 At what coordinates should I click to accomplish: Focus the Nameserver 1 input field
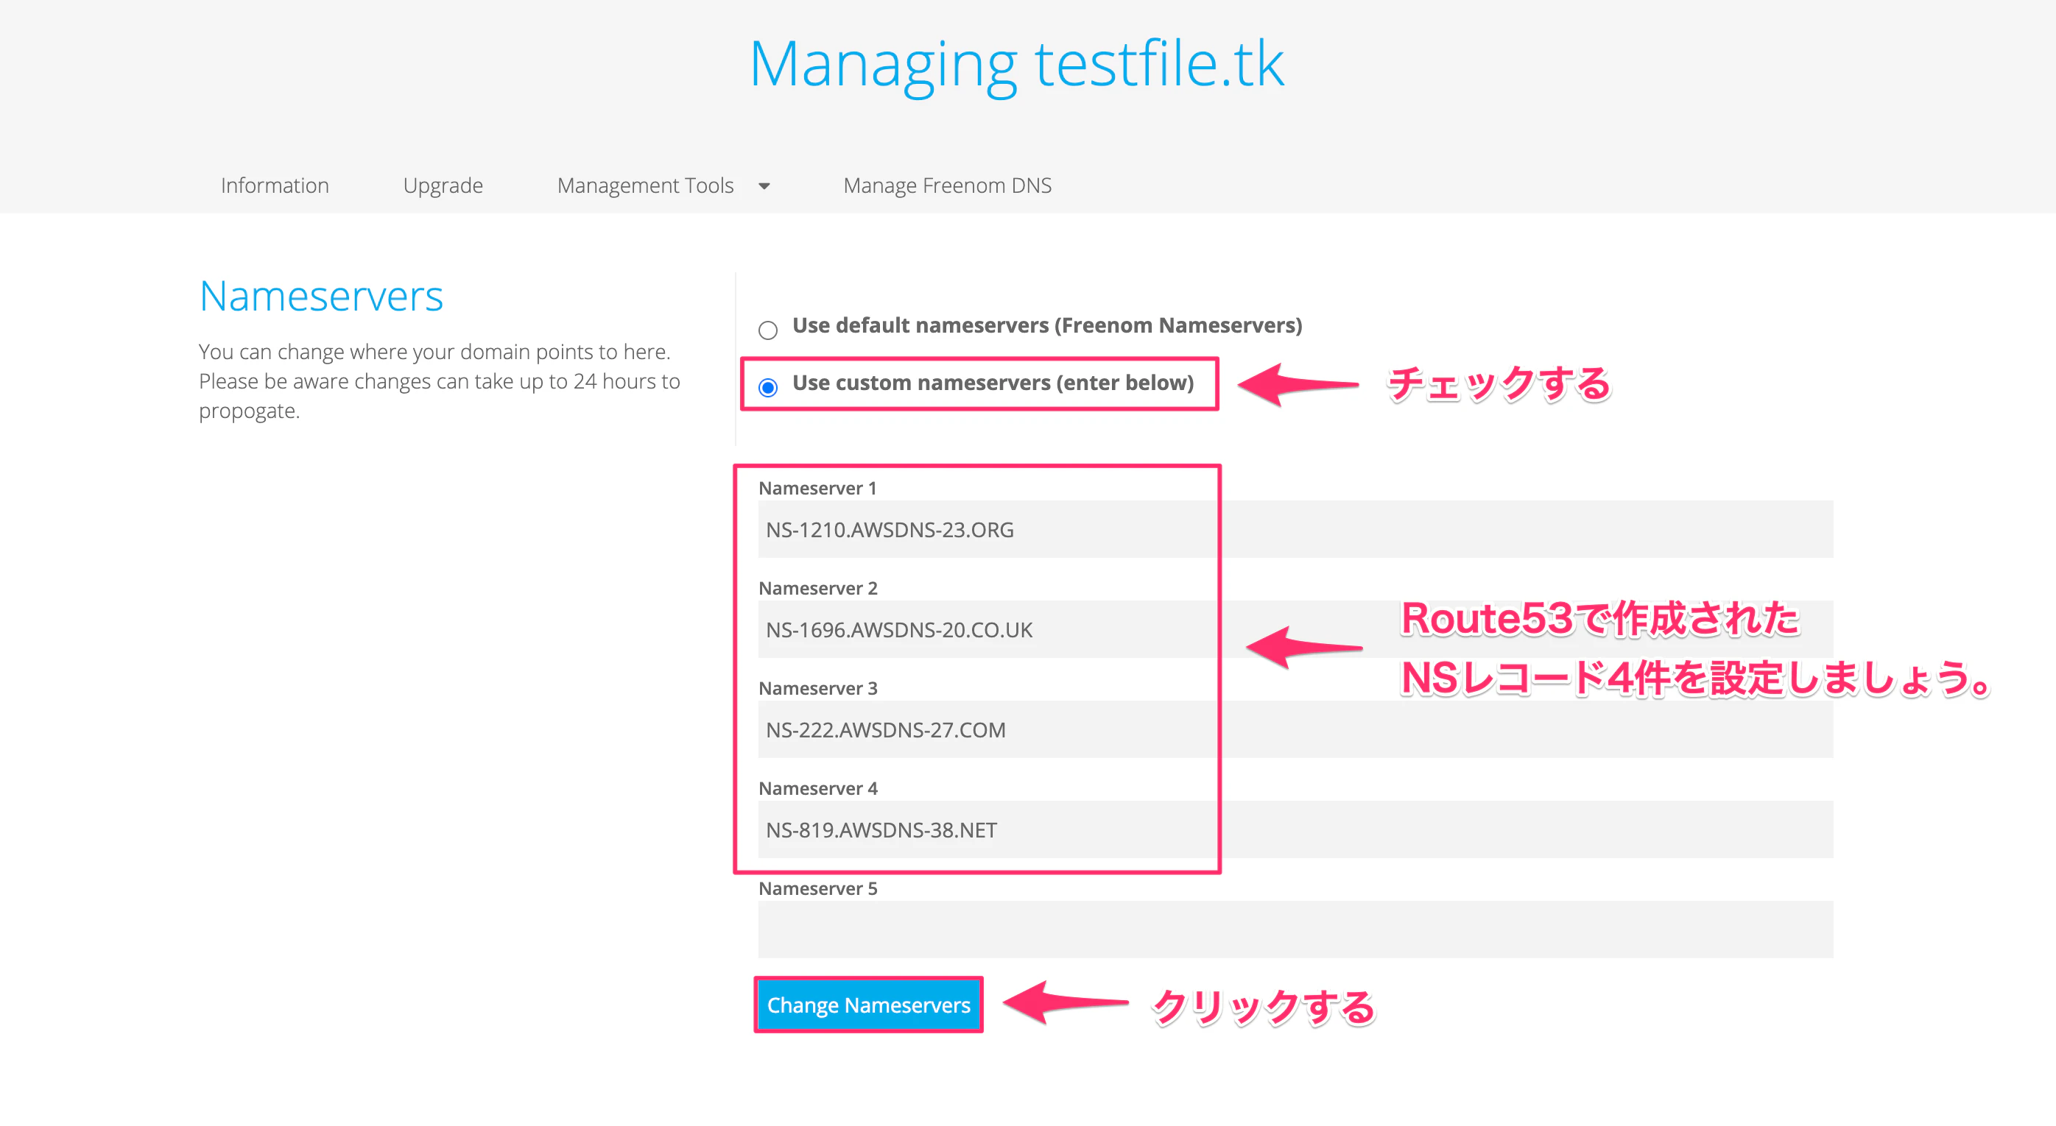1295,529
